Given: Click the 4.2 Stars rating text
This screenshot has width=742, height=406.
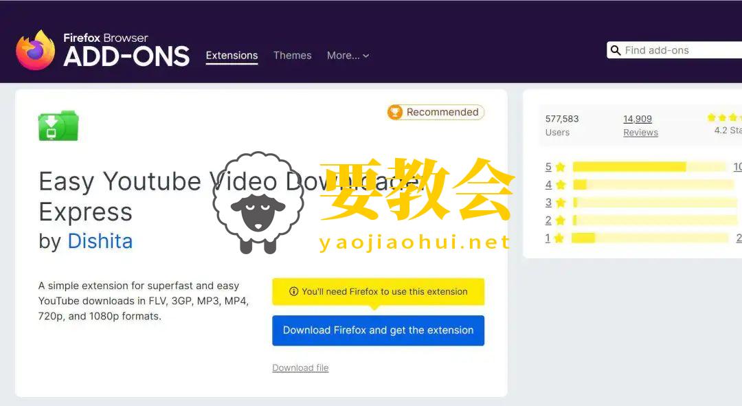Looking at the screenshot, I should (728, 130).
